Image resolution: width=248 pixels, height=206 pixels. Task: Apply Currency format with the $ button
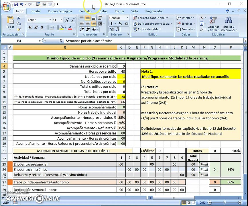coord(112,24)
